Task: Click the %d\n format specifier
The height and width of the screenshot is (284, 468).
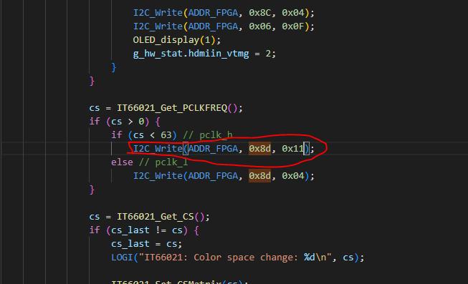Action: tap(315, 258)
